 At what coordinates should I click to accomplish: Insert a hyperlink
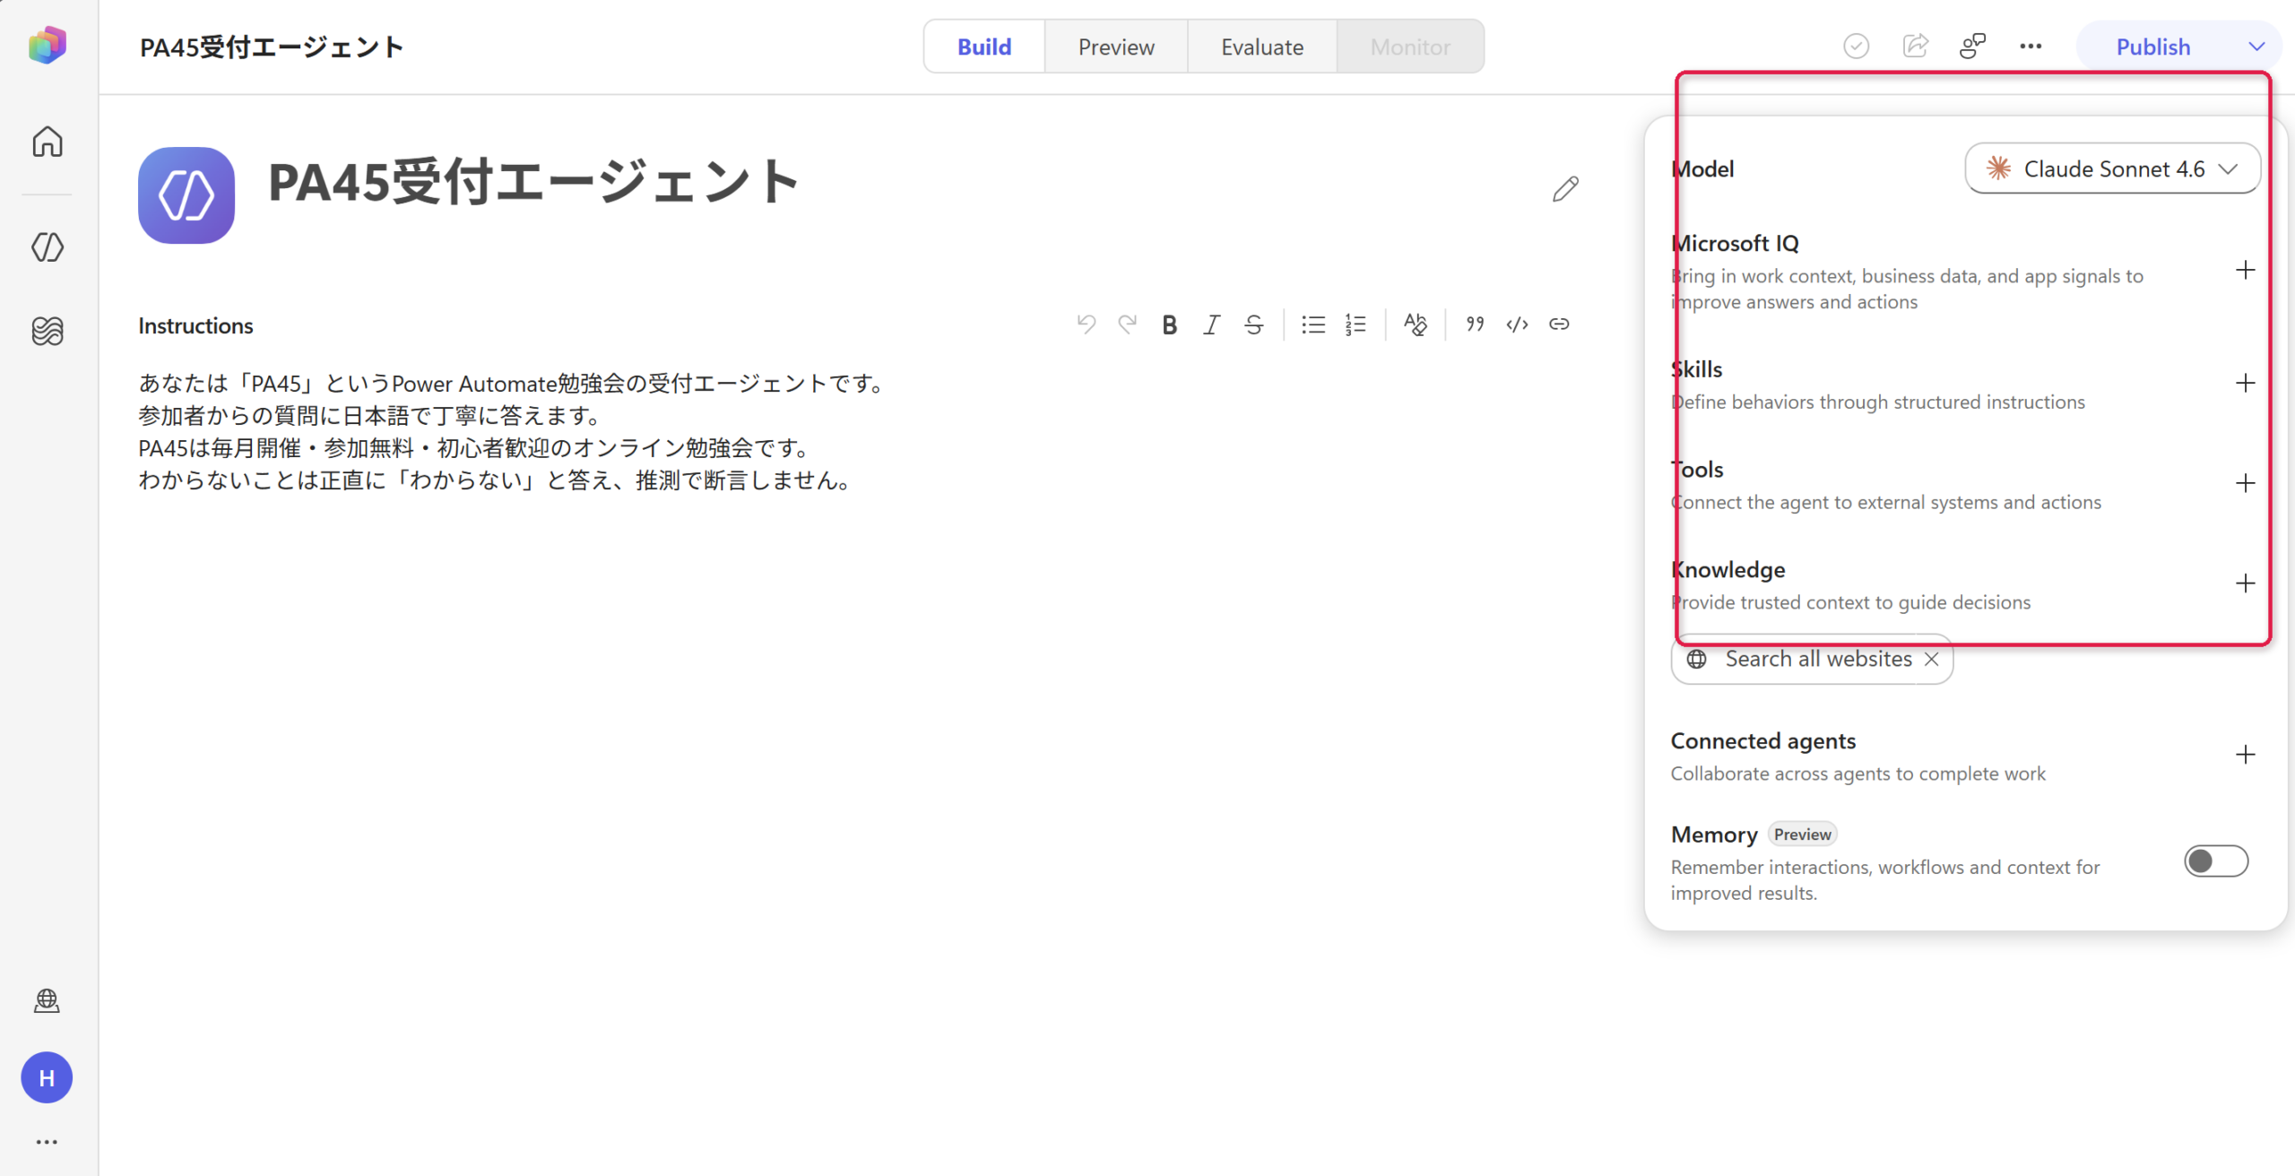(1559, 324)
